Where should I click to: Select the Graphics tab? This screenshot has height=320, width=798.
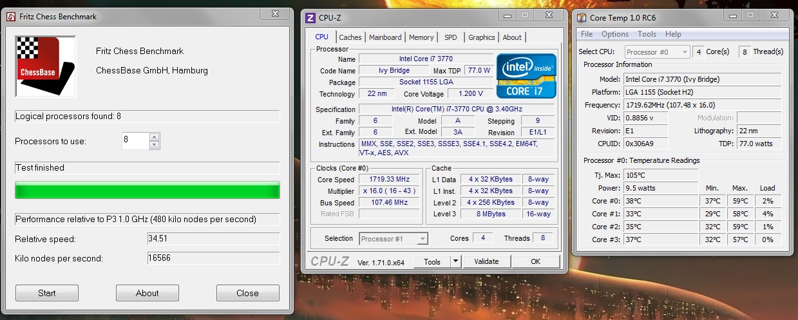pyautogui.click(x=481, y=37)
